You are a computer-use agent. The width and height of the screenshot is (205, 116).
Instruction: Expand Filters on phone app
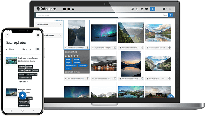click(x=10, y=49)
